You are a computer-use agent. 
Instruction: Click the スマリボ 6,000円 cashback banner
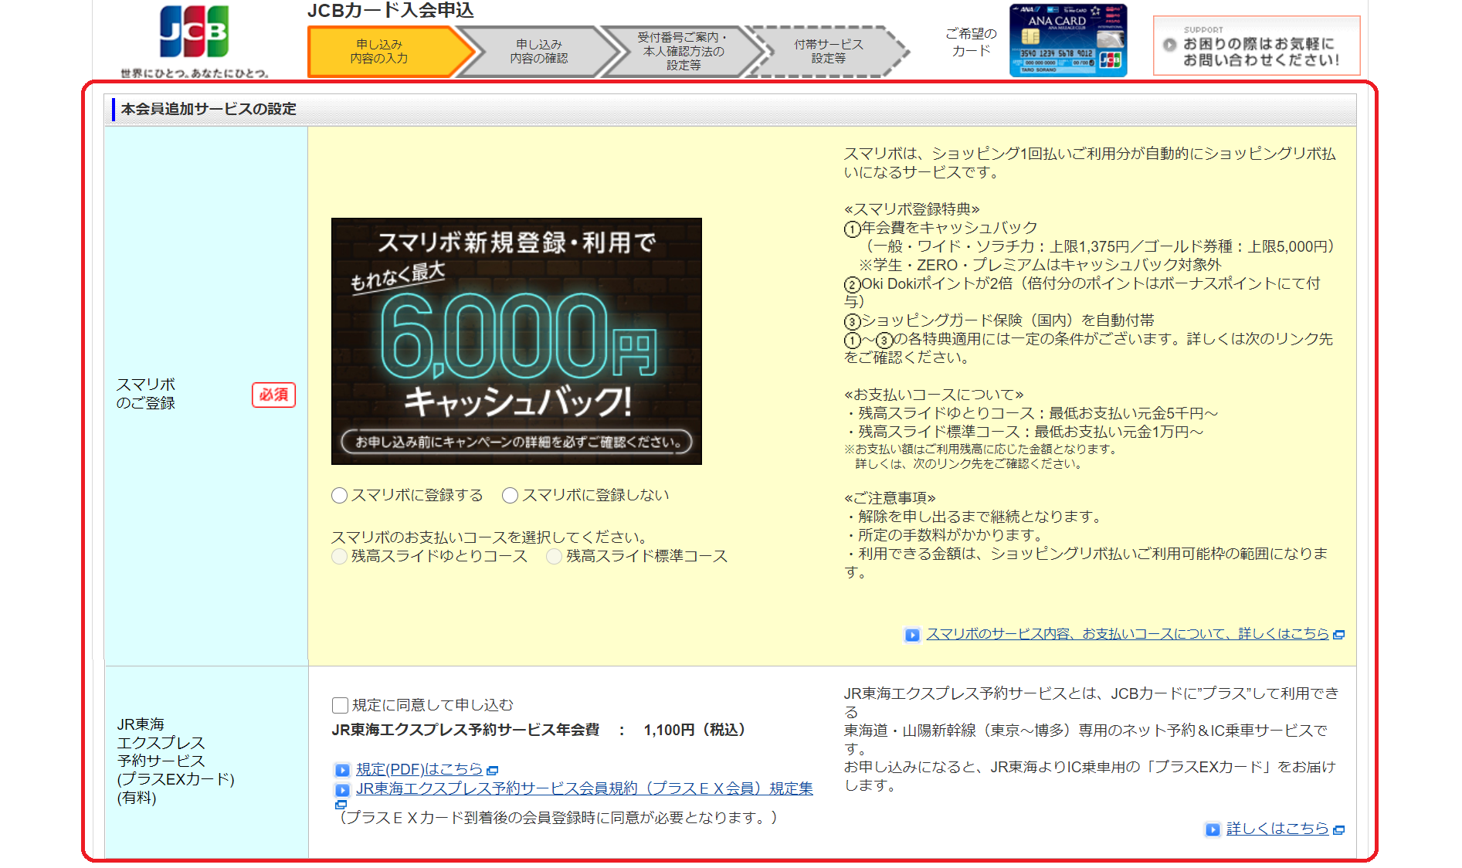[517, 341]
